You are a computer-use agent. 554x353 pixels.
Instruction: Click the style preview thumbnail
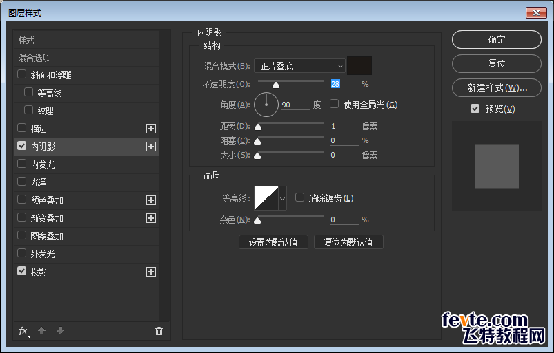(x=497, y=166)
